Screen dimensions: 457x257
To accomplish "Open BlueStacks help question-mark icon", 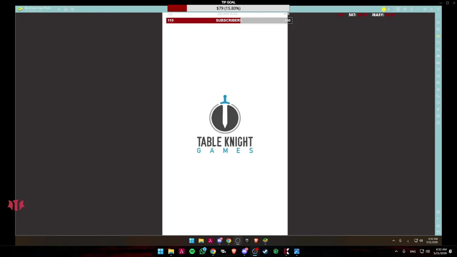I will (x=405, y=9).
